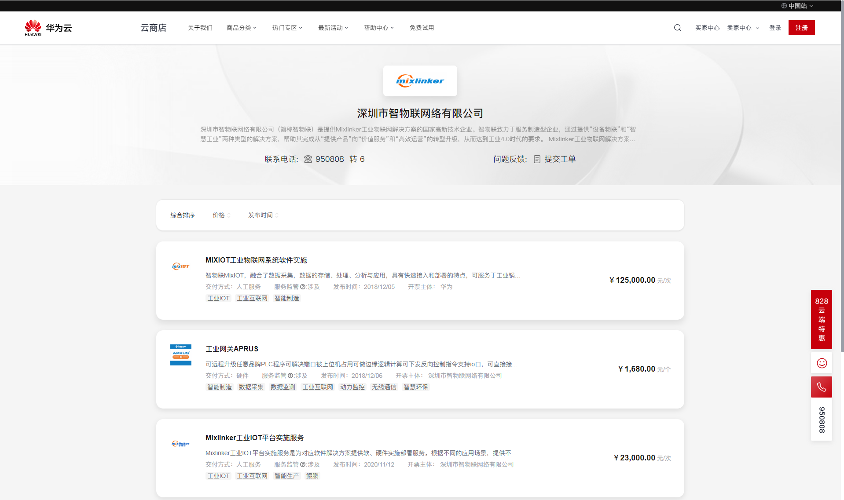Image resolution: width=844 pixels, height=500 pixels.
Task: Click the 智慧环保 tag
Action: click(416, 387)
